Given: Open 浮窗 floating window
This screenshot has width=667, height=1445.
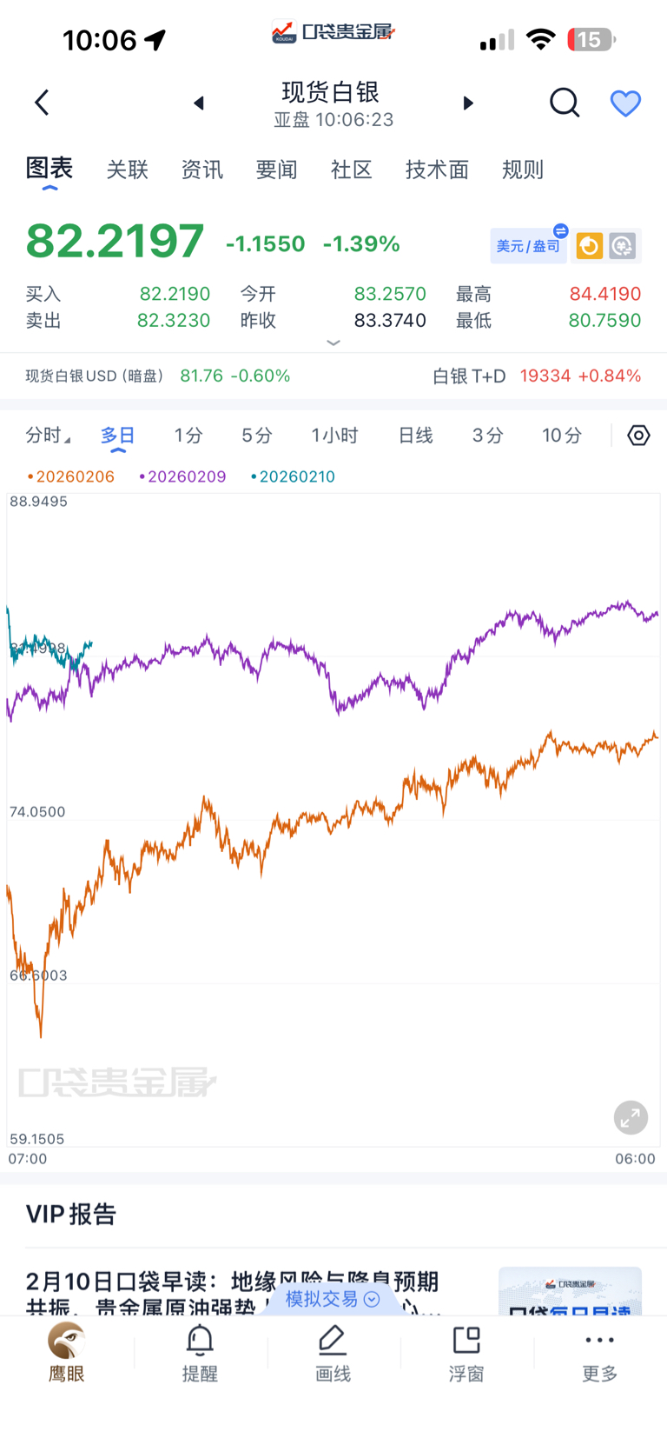Looking at the screenshot, I should pos(466,1352).
